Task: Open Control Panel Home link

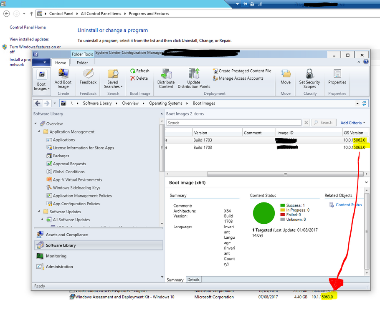Action: [x=28, y=27]
